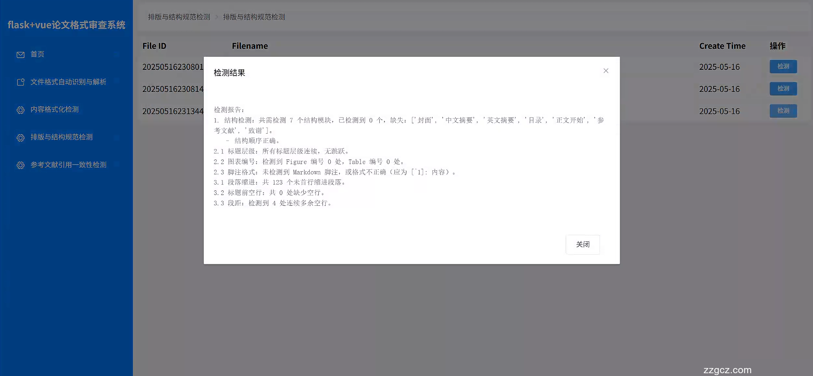The width and height of the screenshot is (813, 376).
Task: Click the 操作 column header
Action: 777,46
